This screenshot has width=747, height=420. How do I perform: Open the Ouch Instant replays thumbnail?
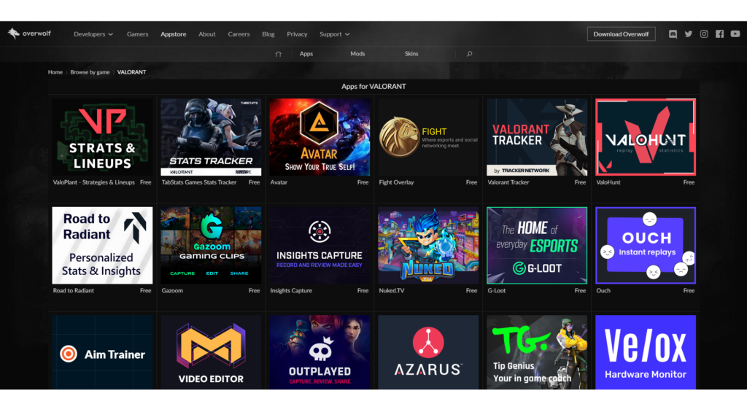[x=646, y=245]
